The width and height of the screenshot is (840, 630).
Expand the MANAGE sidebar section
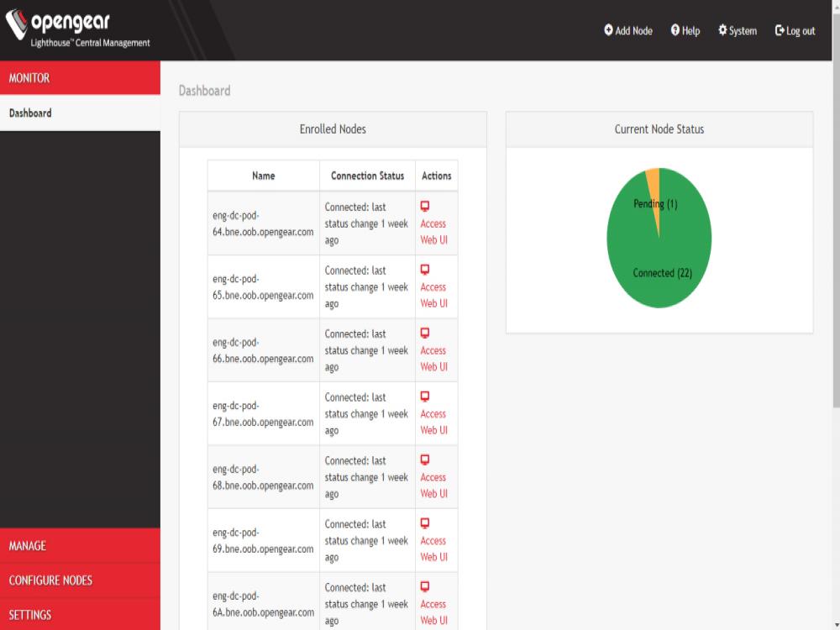pyautogui.click(x=81, y=545)
